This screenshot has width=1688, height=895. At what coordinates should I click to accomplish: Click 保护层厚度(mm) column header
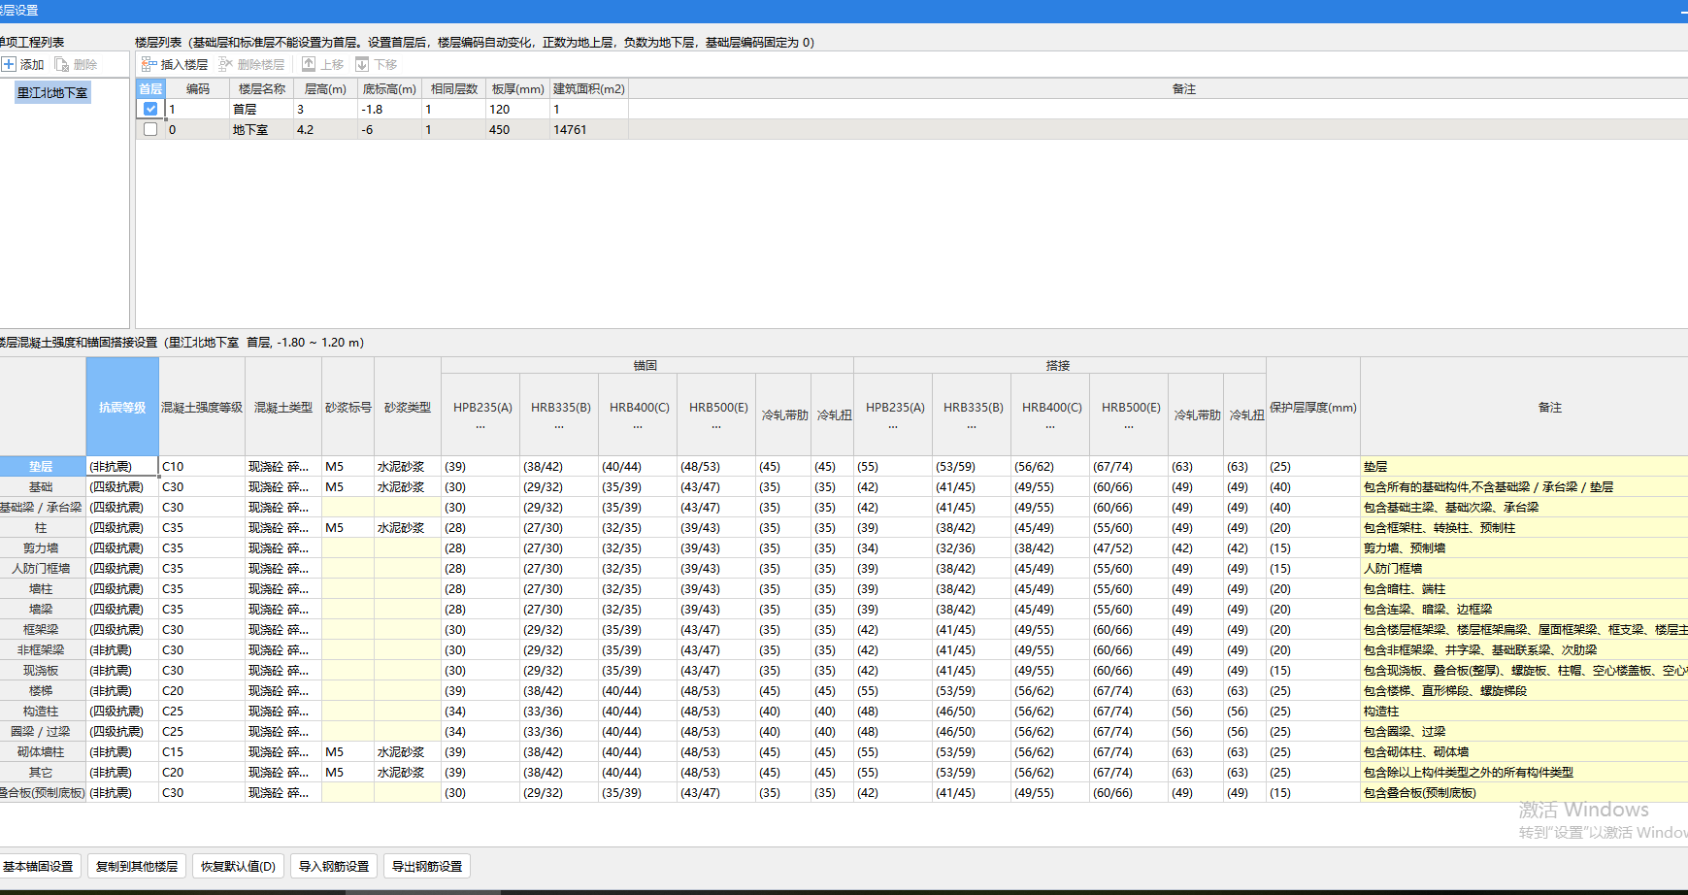point(1313,407)
